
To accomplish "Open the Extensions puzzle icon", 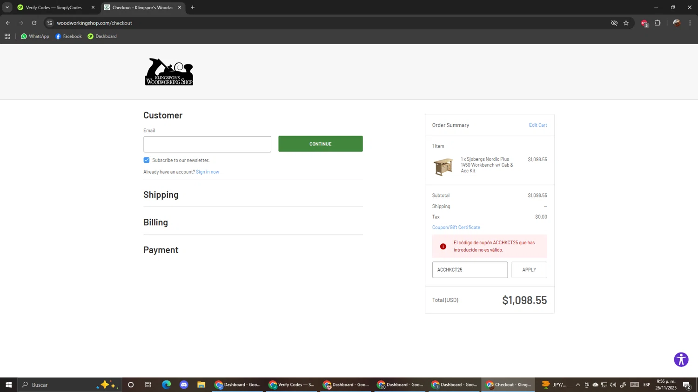I will pyautogui.click(x=658, y=23).
